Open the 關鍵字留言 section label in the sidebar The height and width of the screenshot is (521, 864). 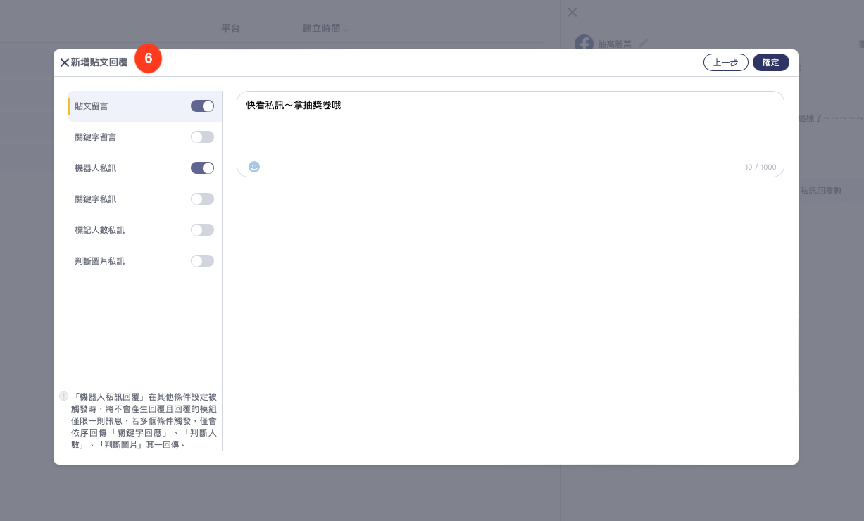coord(96,137)
